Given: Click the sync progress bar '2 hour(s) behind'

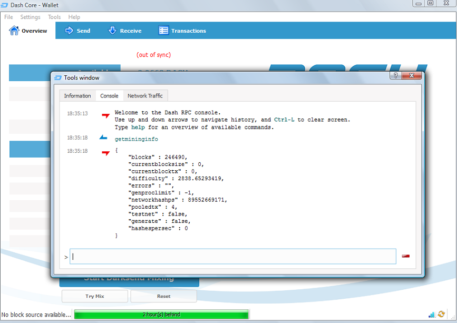Looking at the screenshot, I should tap(161, 315).
